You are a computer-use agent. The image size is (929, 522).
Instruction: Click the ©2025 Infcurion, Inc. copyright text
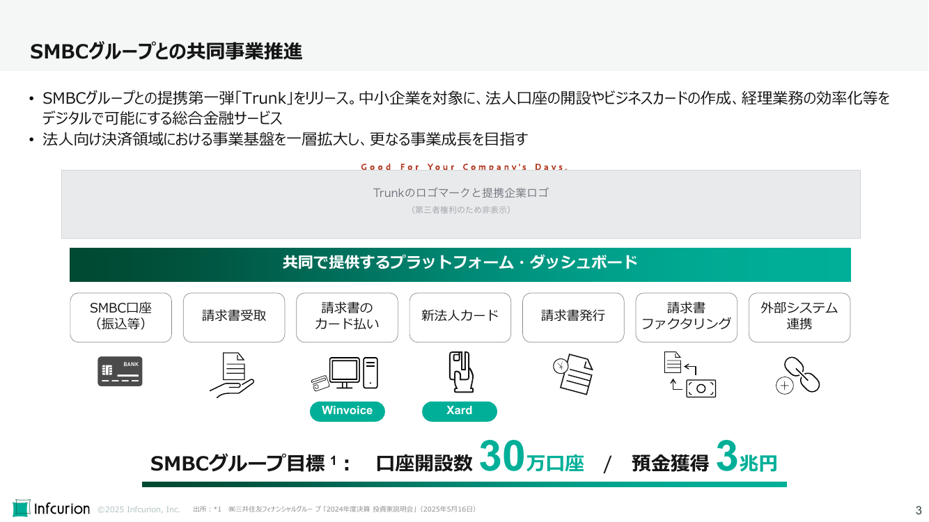coord(139,509)
